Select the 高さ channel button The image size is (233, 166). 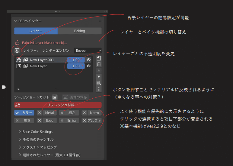click(27, 121)
